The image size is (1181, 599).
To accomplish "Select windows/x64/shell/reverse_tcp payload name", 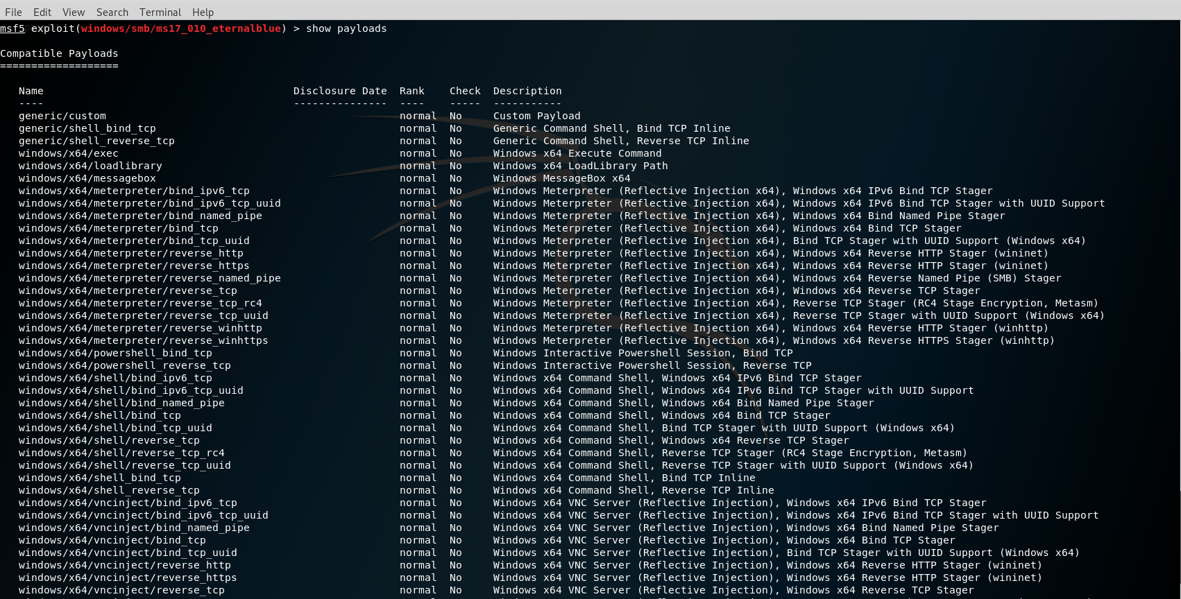I will (x=109, y=440).
